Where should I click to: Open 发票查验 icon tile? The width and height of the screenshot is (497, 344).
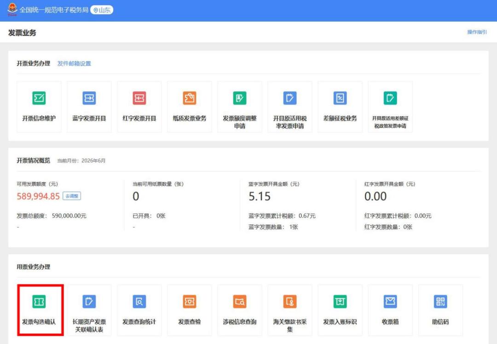[x=190, y=310]
